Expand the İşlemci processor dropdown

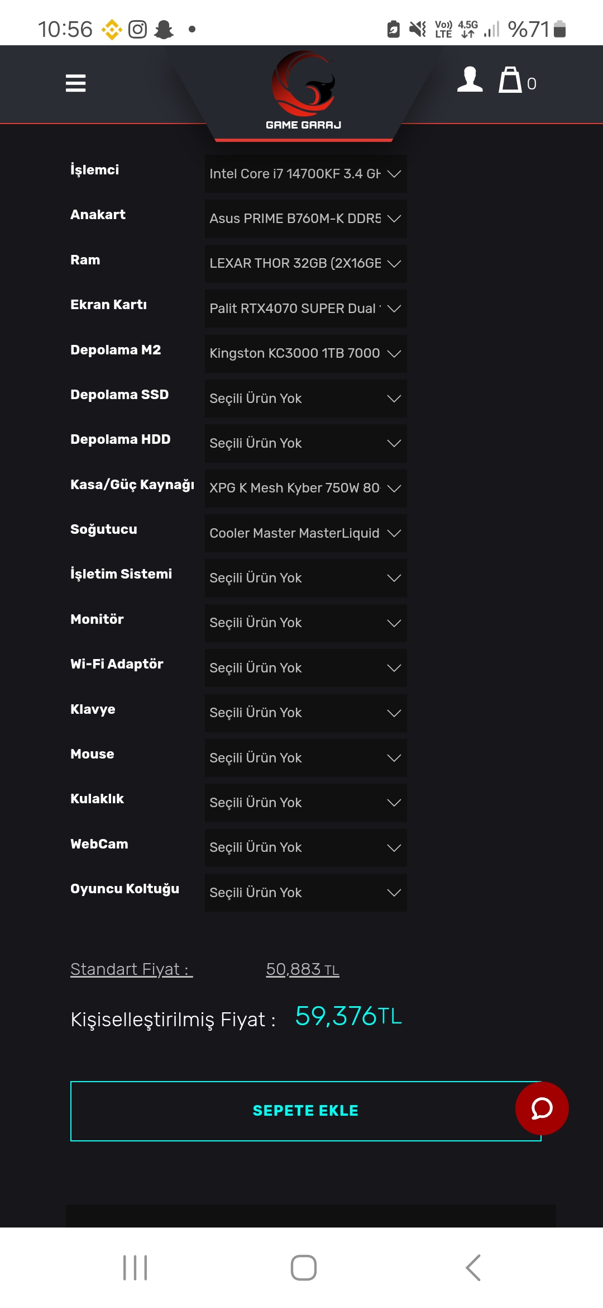305,174
